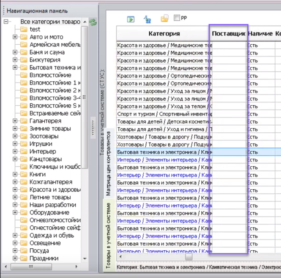This screenshot has width=281, height=278.
Task: Click the folder with document icon in the toolbar
Action: tap(165, 18)
